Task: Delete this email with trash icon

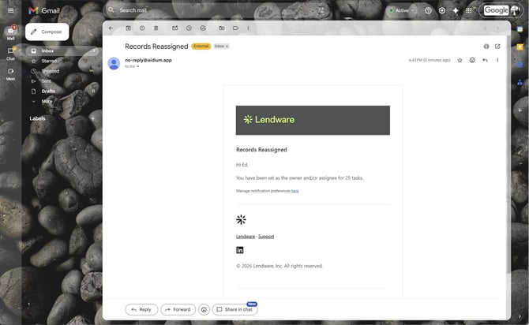Action: tap(156, 28)
